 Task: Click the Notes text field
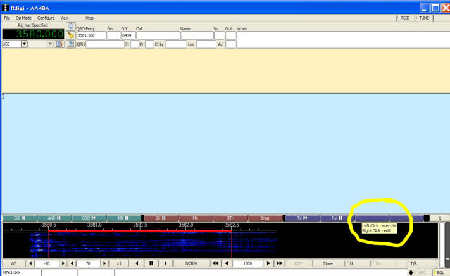(x=343, y=40)
